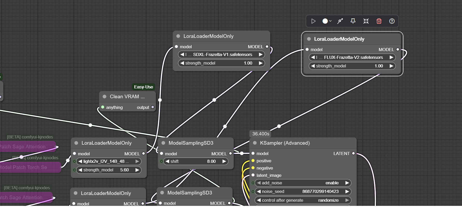The height and width of the screenshot is (224, 462).
Task: Open the lightx2v_I2V_14B lora selector
Action: (109, 161)
